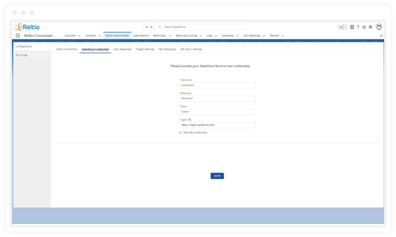
Task: Select the Salesforce Credentials sub-tab
Action: coord(95,49)
